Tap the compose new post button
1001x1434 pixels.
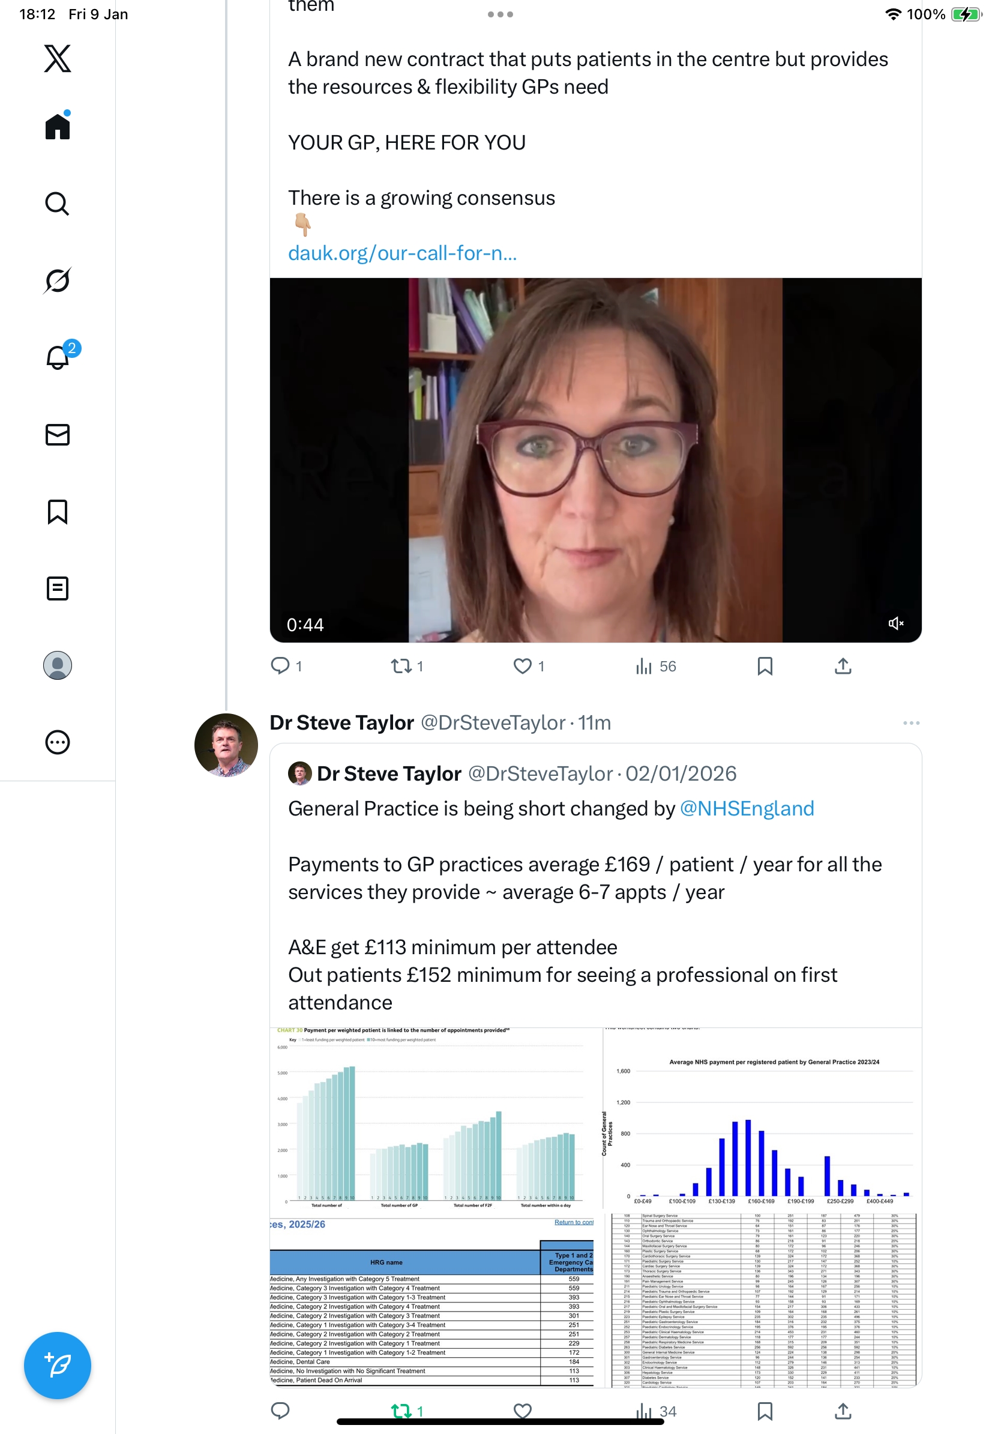[x=58, y=1366]
